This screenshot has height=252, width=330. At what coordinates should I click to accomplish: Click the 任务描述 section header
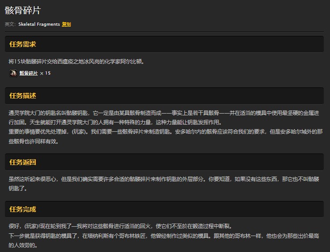pyautogui.click(x=23, y=96)
